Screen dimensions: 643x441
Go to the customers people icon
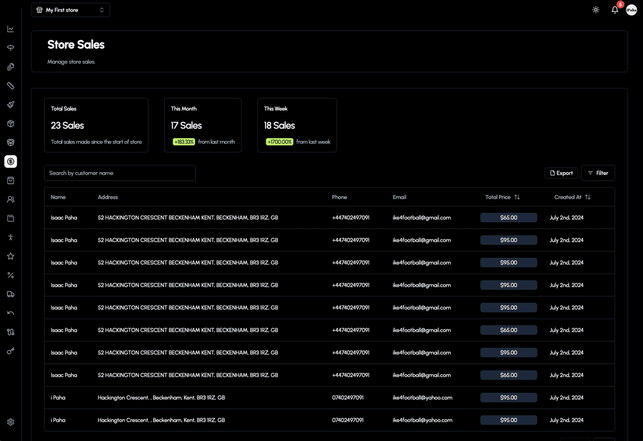click(11, 199)
